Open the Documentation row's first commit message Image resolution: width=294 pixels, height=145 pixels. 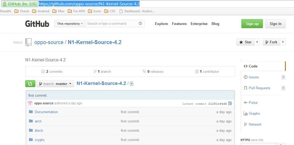coord(130,112)
